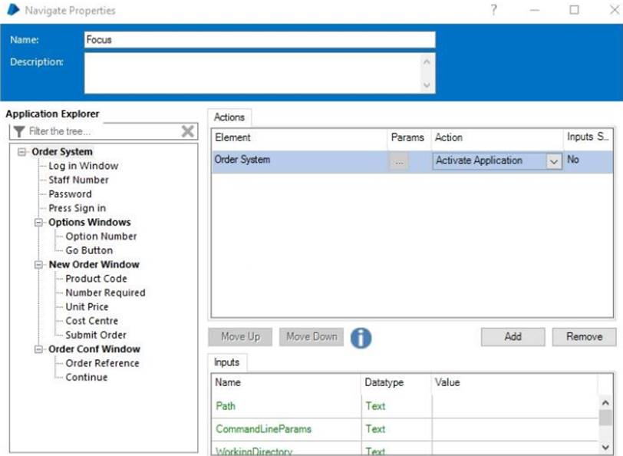Viewport: 623px width, 456px height.
Task: Click the Remove button
Action: click(584, 337)
